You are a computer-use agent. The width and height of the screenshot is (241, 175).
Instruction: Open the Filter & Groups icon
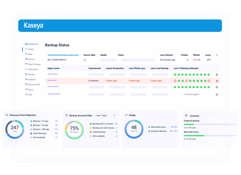(26, 64)
